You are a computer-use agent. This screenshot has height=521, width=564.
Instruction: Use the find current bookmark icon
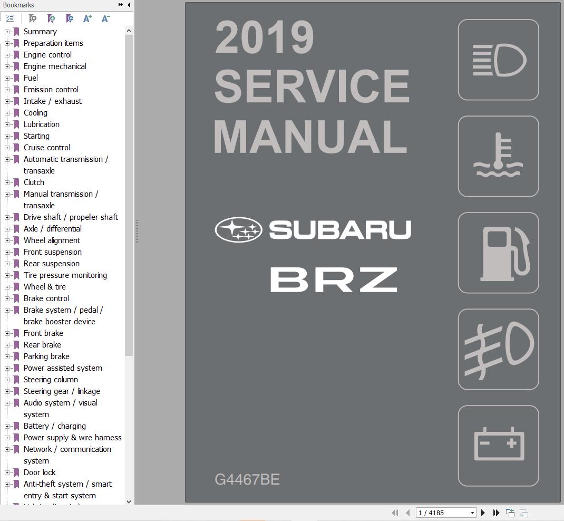[x=69, y=17]
